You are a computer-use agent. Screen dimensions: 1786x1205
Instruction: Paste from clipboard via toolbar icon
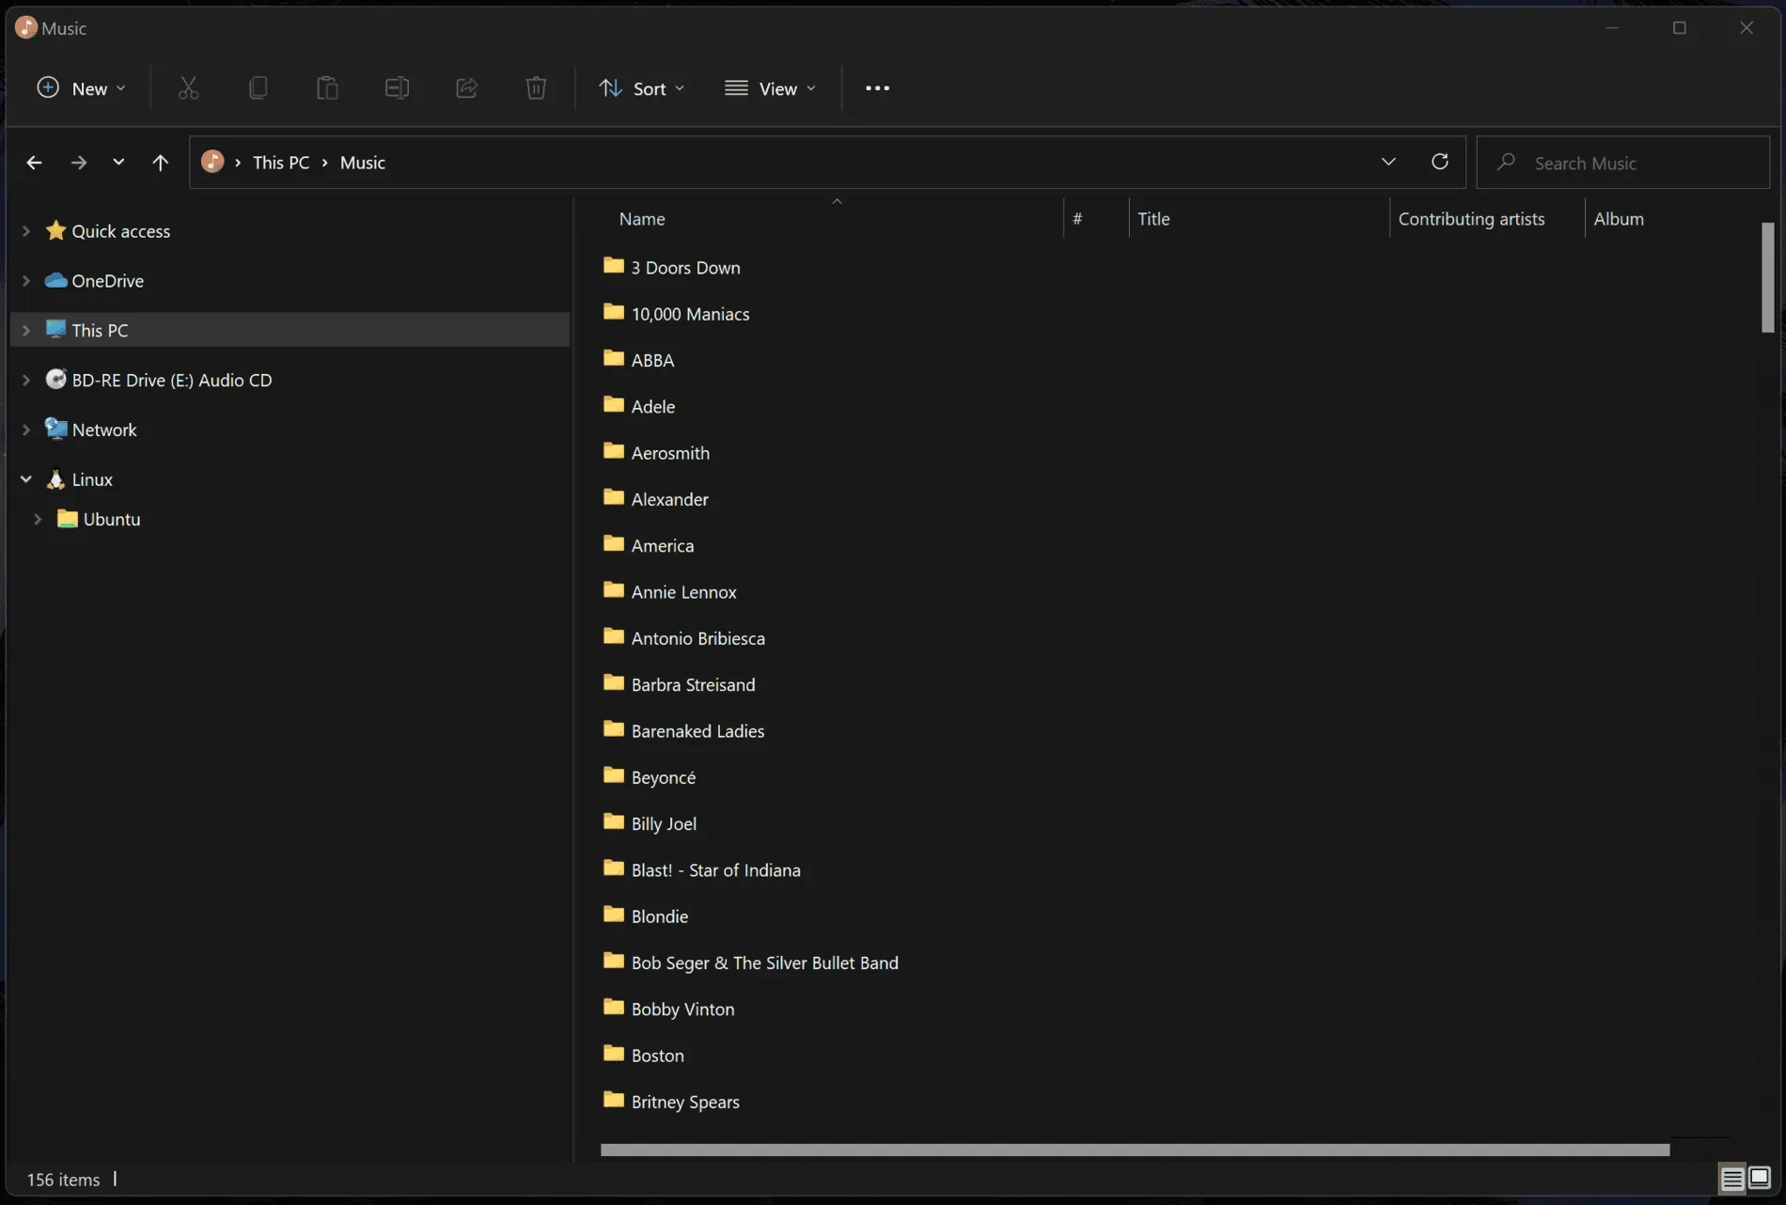[326, 87]
